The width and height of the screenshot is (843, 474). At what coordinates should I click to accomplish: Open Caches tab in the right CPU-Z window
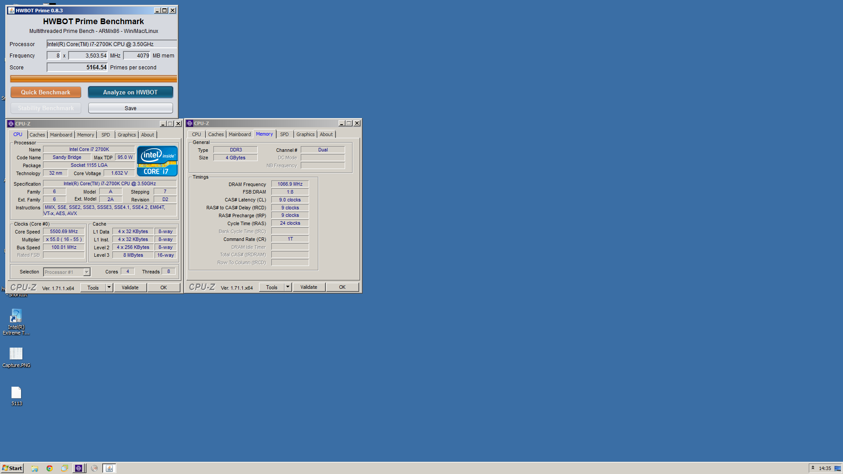click(x=216, y=134)
